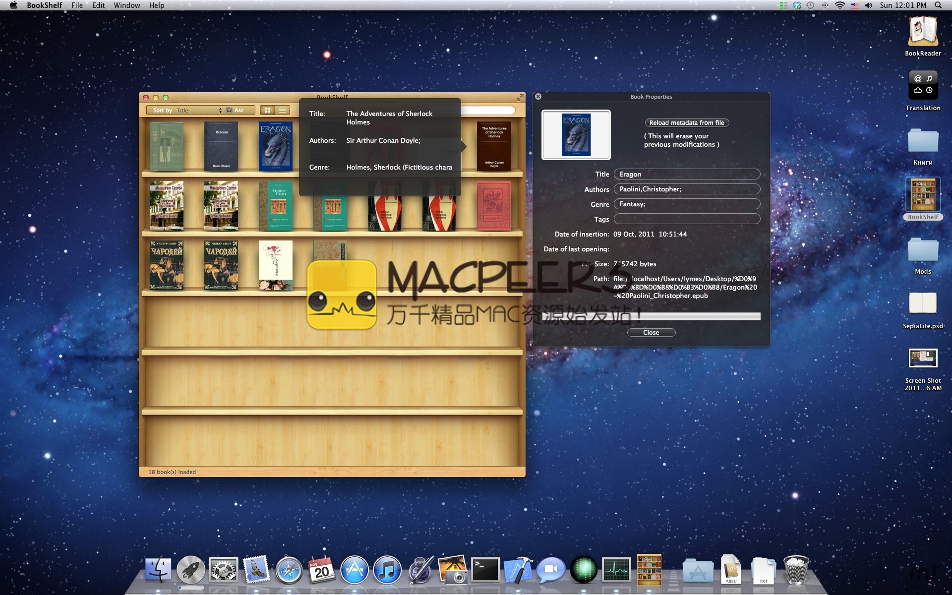
Task: Click the Tags input field
Action: (687, 219)
